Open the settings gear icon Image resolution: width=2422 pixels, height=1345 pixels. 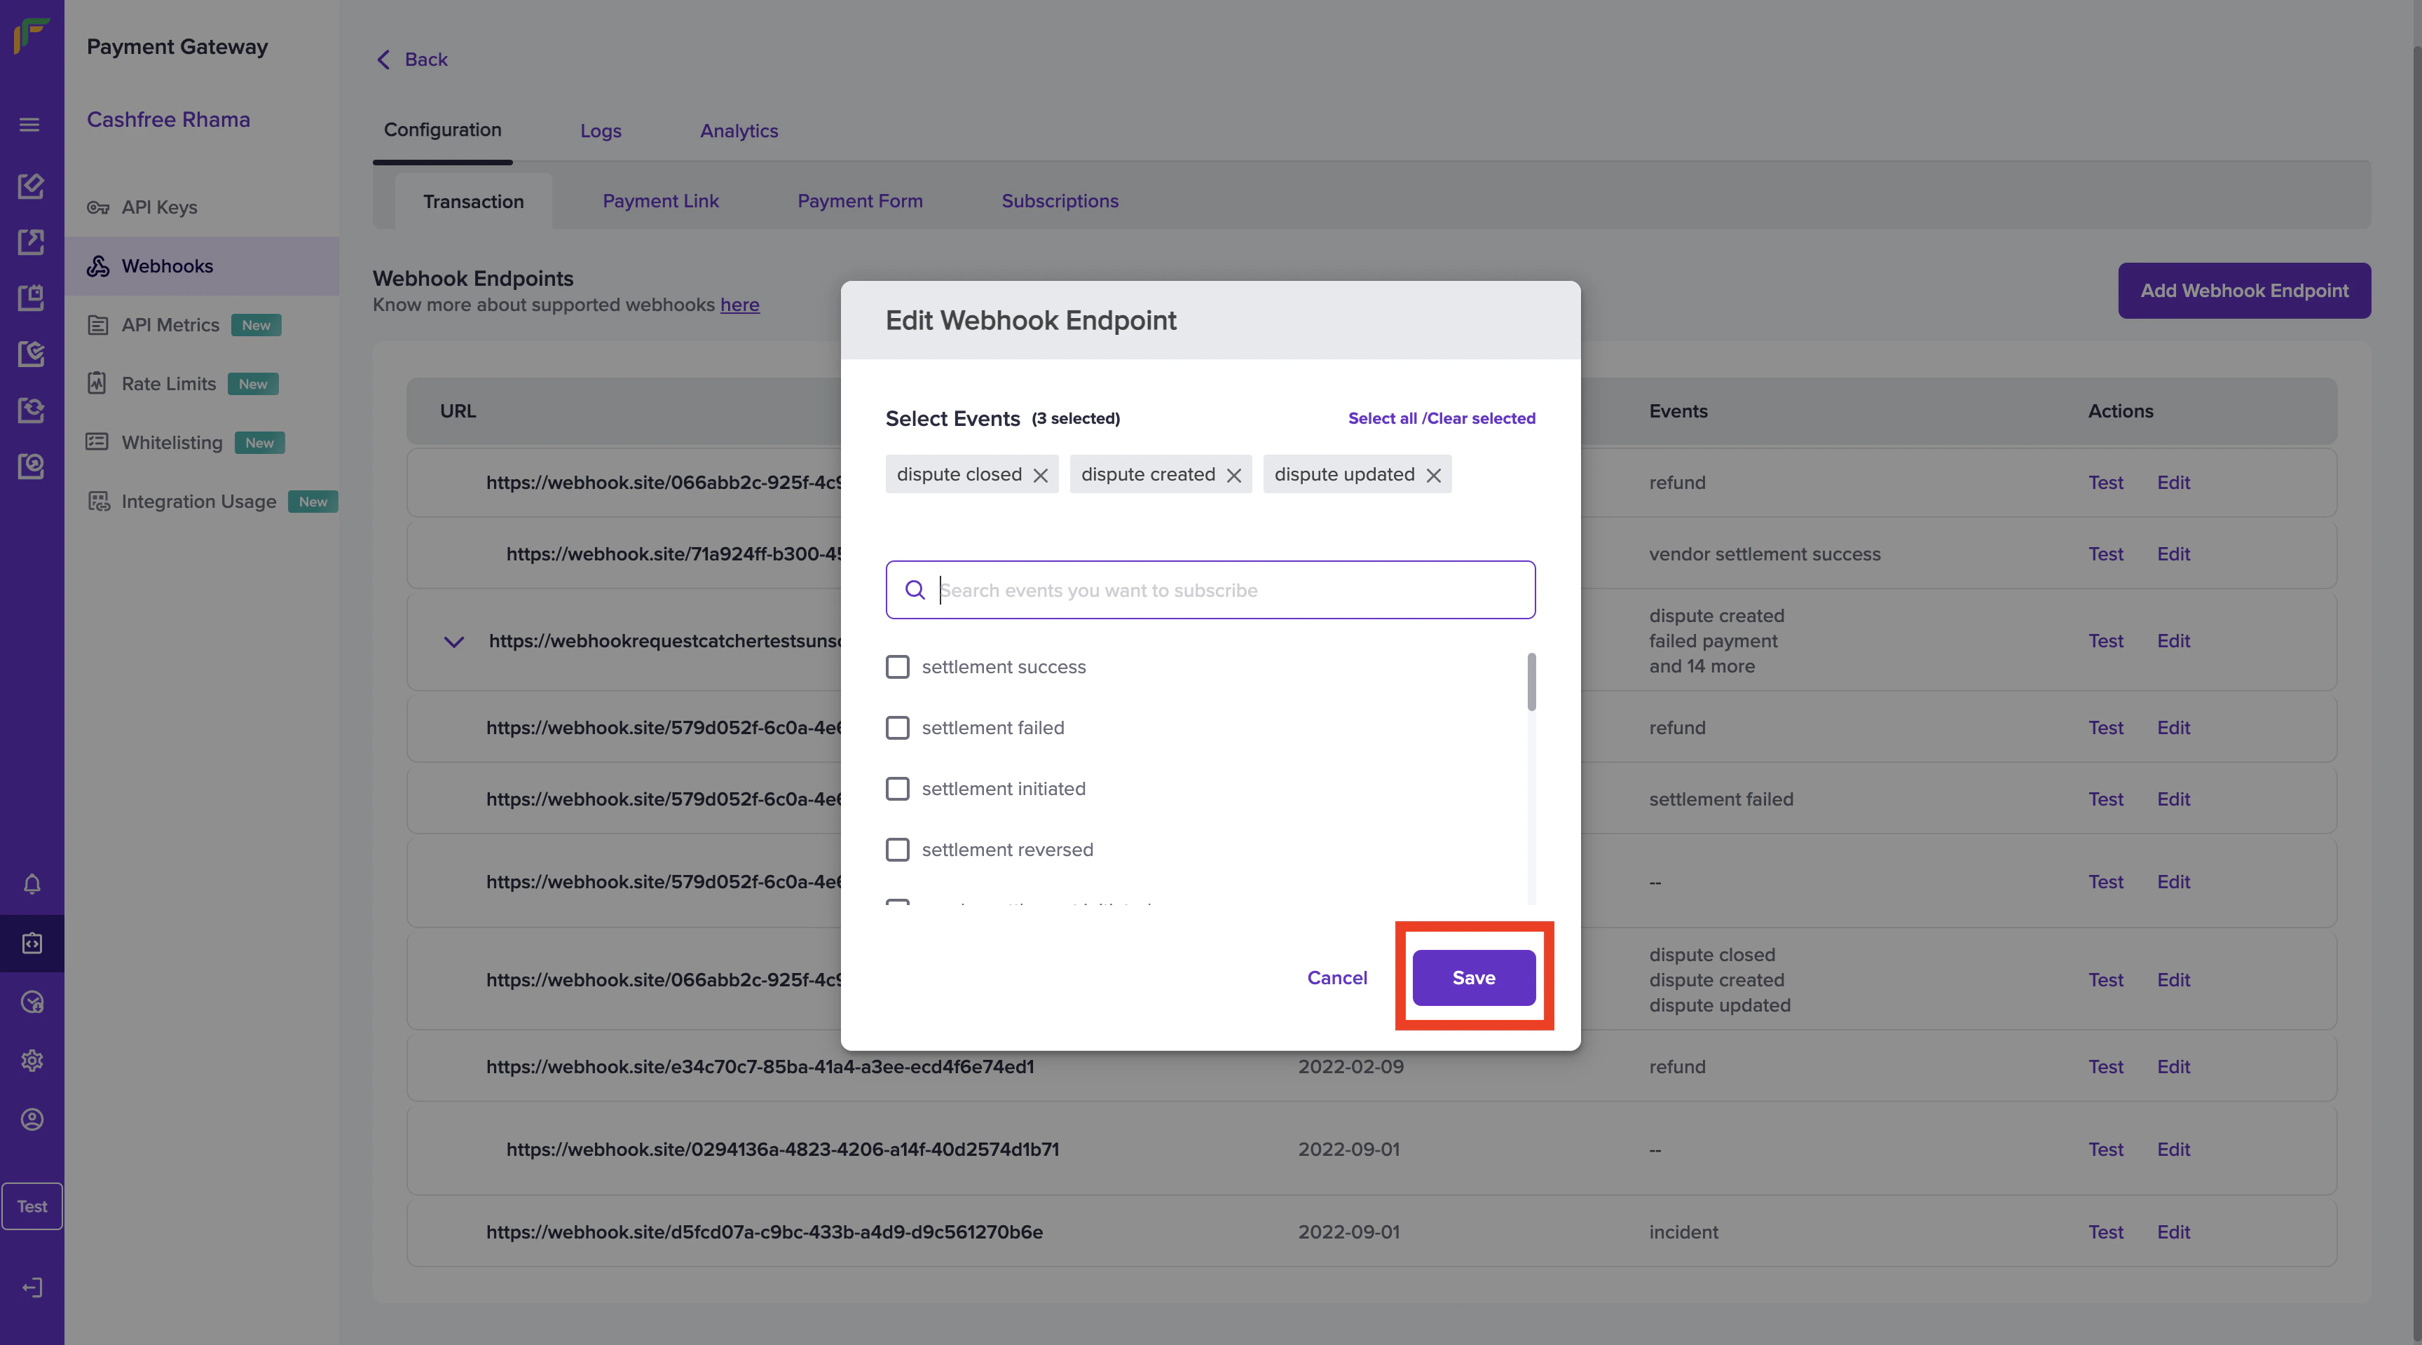click(x=32, y=1060)
